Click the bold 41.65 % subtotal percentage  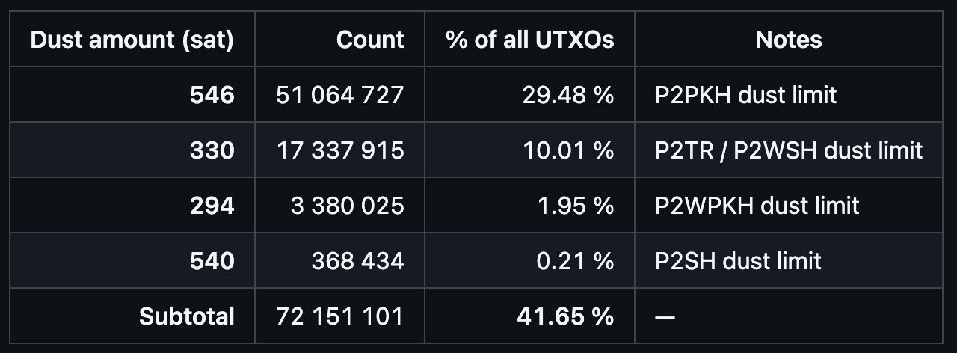(565, 316)
